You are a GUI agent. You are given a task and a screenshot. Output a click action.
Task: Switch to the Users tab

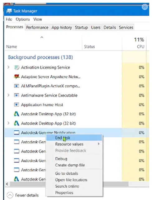[96, 27]
